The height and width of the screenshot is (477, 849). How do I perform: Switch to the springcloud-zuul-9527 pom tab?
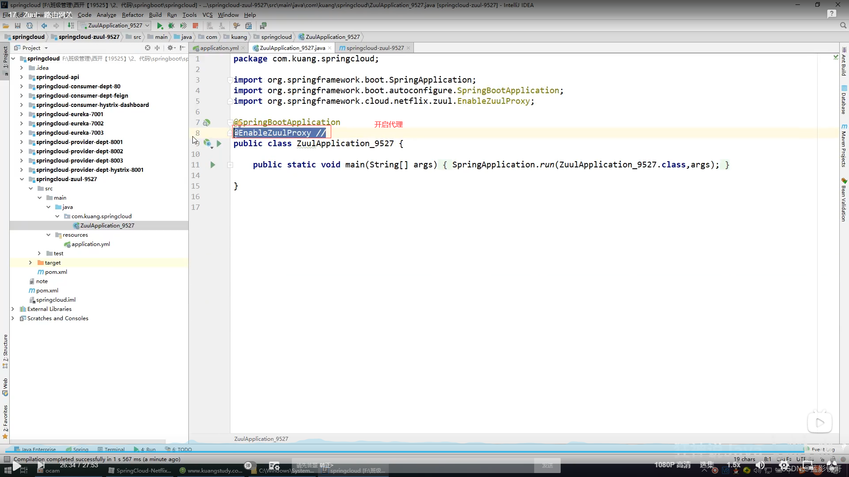[x=375, y=48]
